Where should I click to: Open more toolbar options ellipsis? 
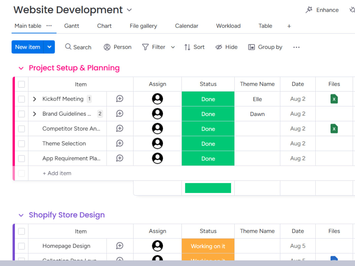(x=296, y=47)
